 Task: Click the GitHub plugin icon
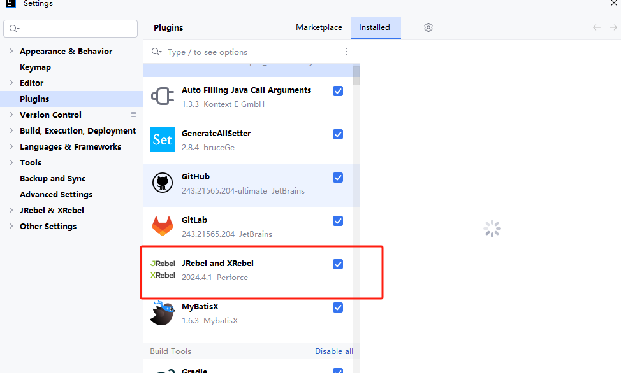pos(162,183)
